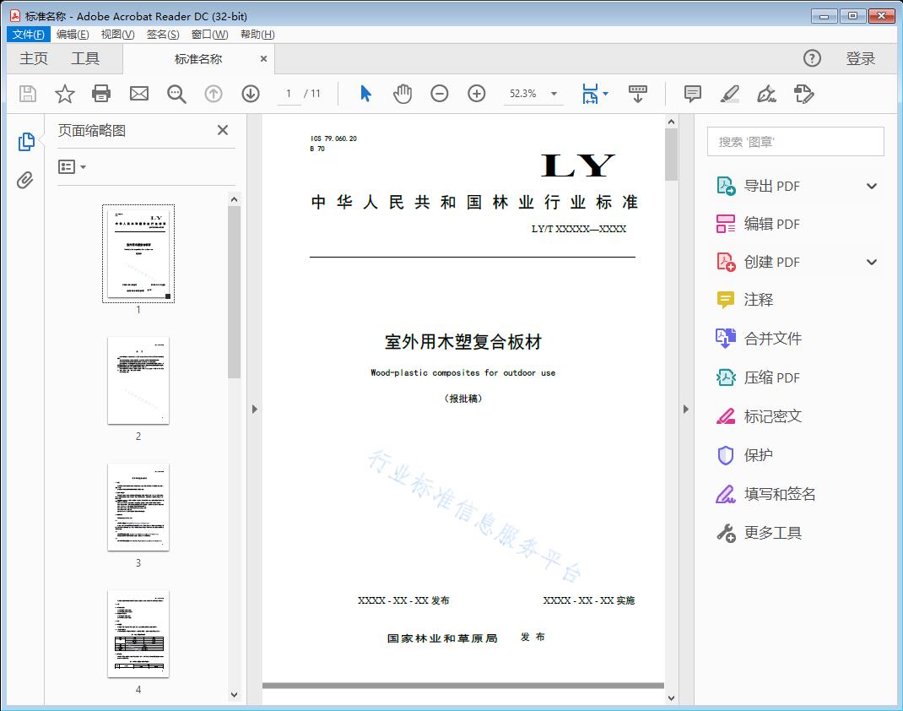Toggle the page thumbnails panel icon
This screenshot has height=711, width=903.
click(x=26, y=142)
